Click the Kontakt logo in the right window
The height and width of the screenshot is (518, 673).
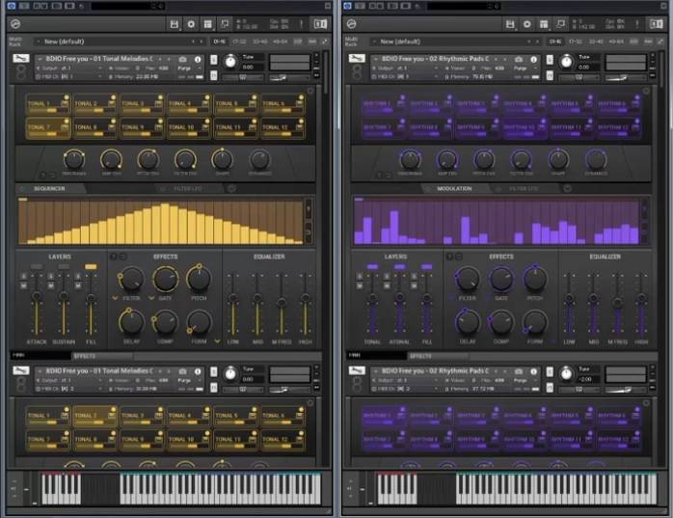click(x=352, y=23)
